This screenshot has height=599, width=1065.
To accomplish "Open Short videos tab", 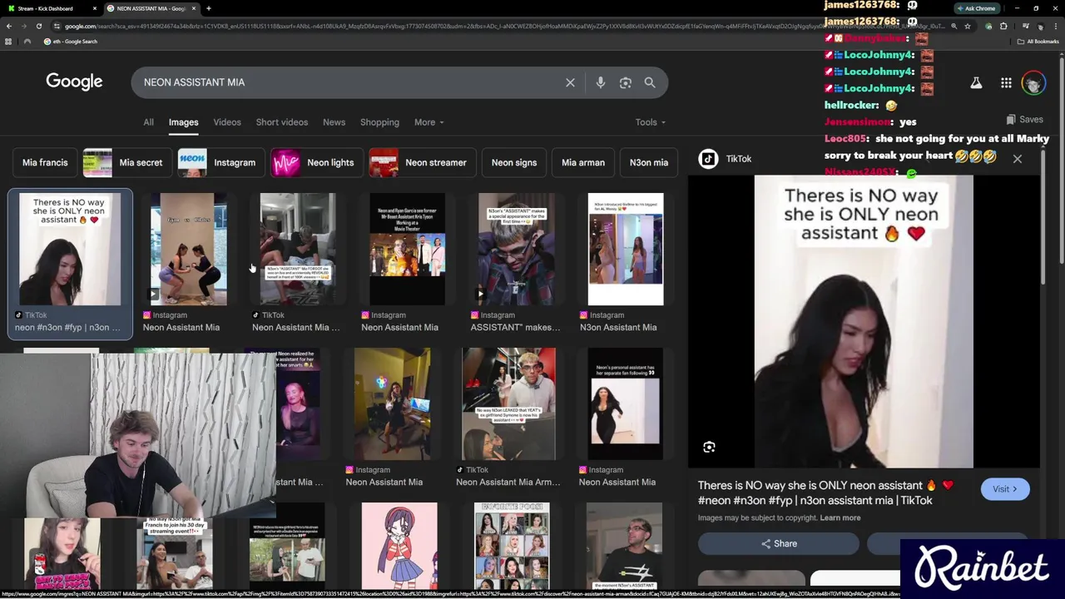I will [282, 122].
